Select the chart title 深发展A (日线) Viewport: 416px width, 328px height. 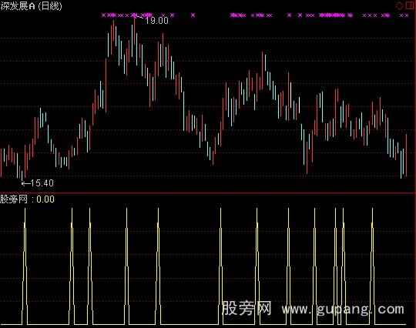click(31, 6)
